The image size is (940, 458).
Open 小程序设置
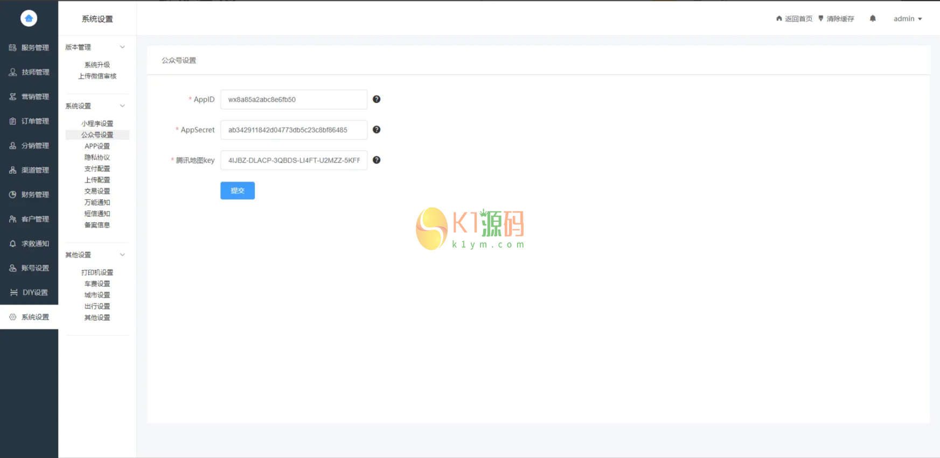(97, 123)
